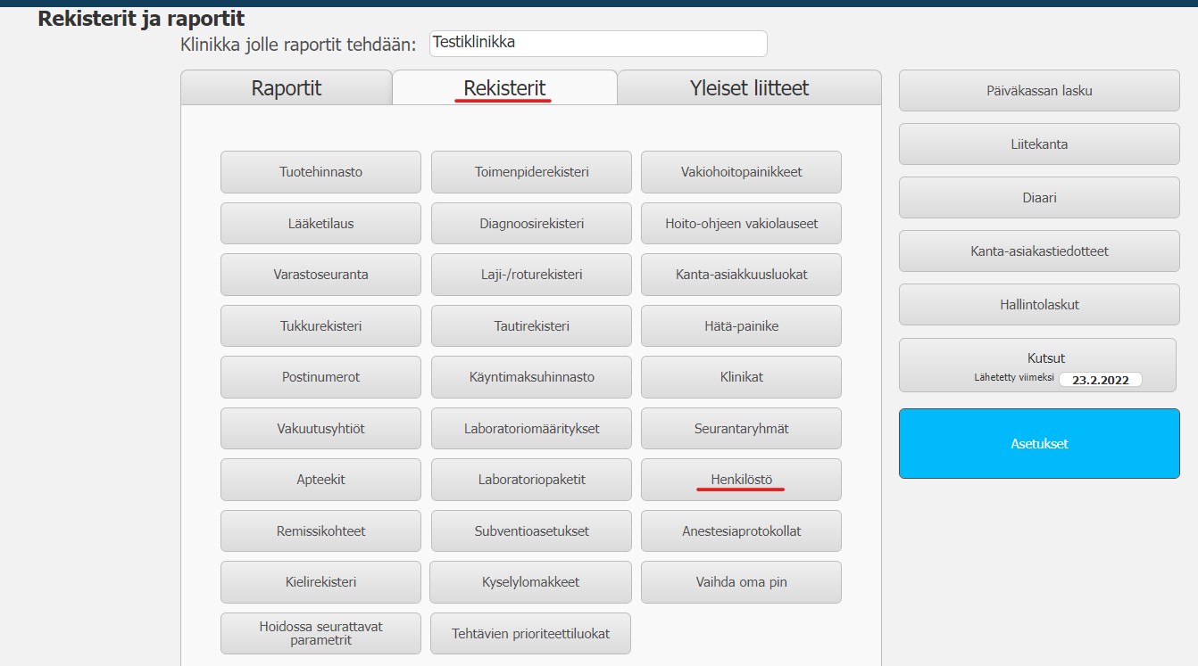Click the Liitekanta button
Viewport: 1198px width, 666px height.
(1039, 144)
